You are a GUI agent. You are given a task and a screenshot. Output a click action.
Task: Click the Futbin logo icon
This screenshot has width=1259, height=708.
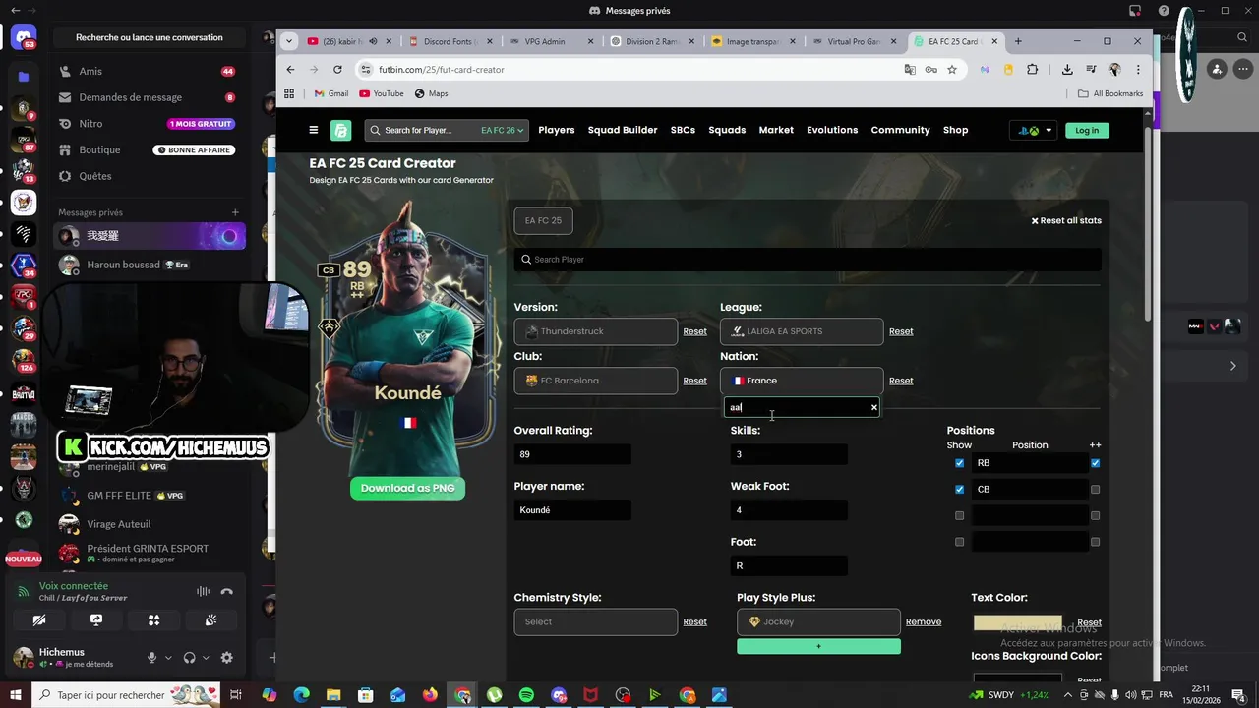[340, 130]
